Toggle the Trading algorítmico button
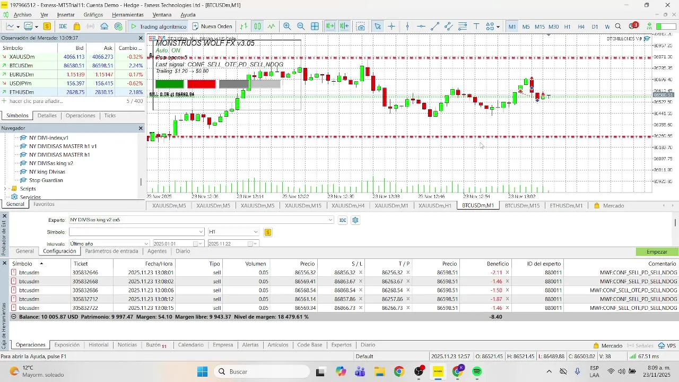Screen dimensions: 679x382 (x=158, y=26)
